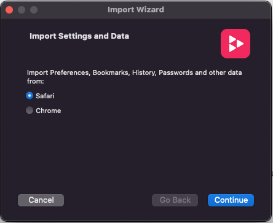Select the Safari radio button

tap(30, 96)
